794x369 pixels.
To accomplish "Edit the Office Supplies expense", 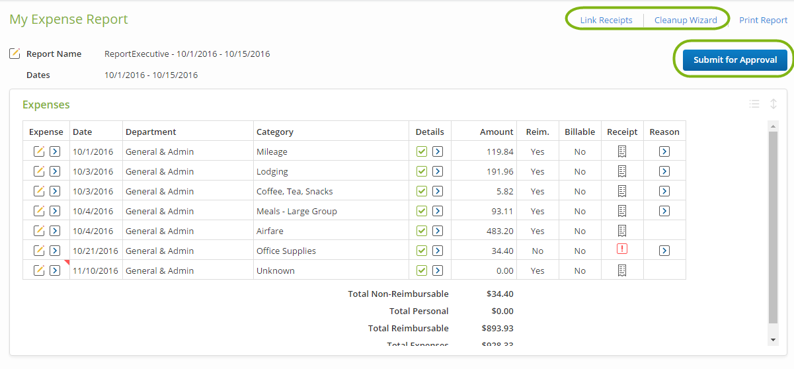I will tap(39, 251).
